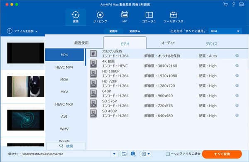249x162 pixels.
Task: Select 解像度：640x480 text
Action: click(159, 116)
